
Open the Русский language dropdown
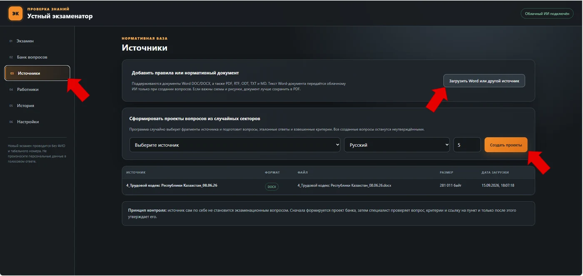(x=397, y=145)
